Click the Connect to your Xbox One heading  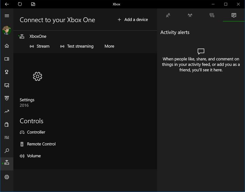pos(58,20)
